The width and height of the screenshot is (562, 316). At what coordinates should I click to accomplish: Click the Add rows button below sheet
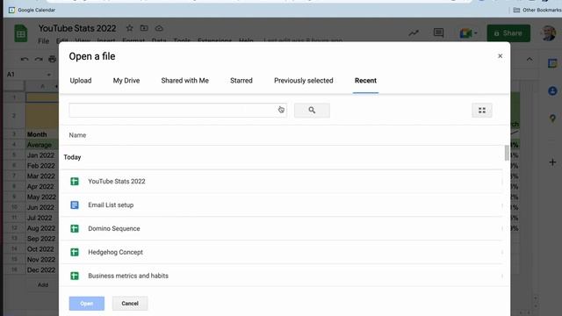43,284
